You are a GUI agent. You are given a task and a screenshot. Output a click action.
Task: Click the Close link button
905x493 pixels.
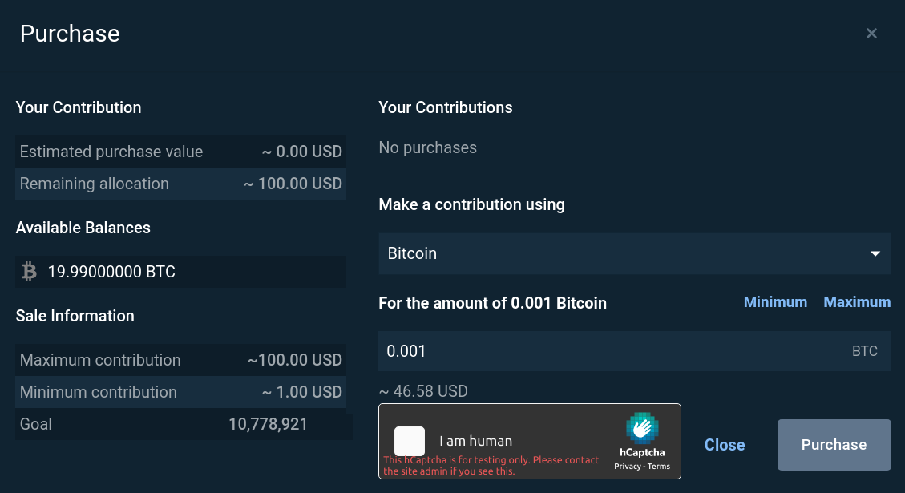tap(725, 445)
